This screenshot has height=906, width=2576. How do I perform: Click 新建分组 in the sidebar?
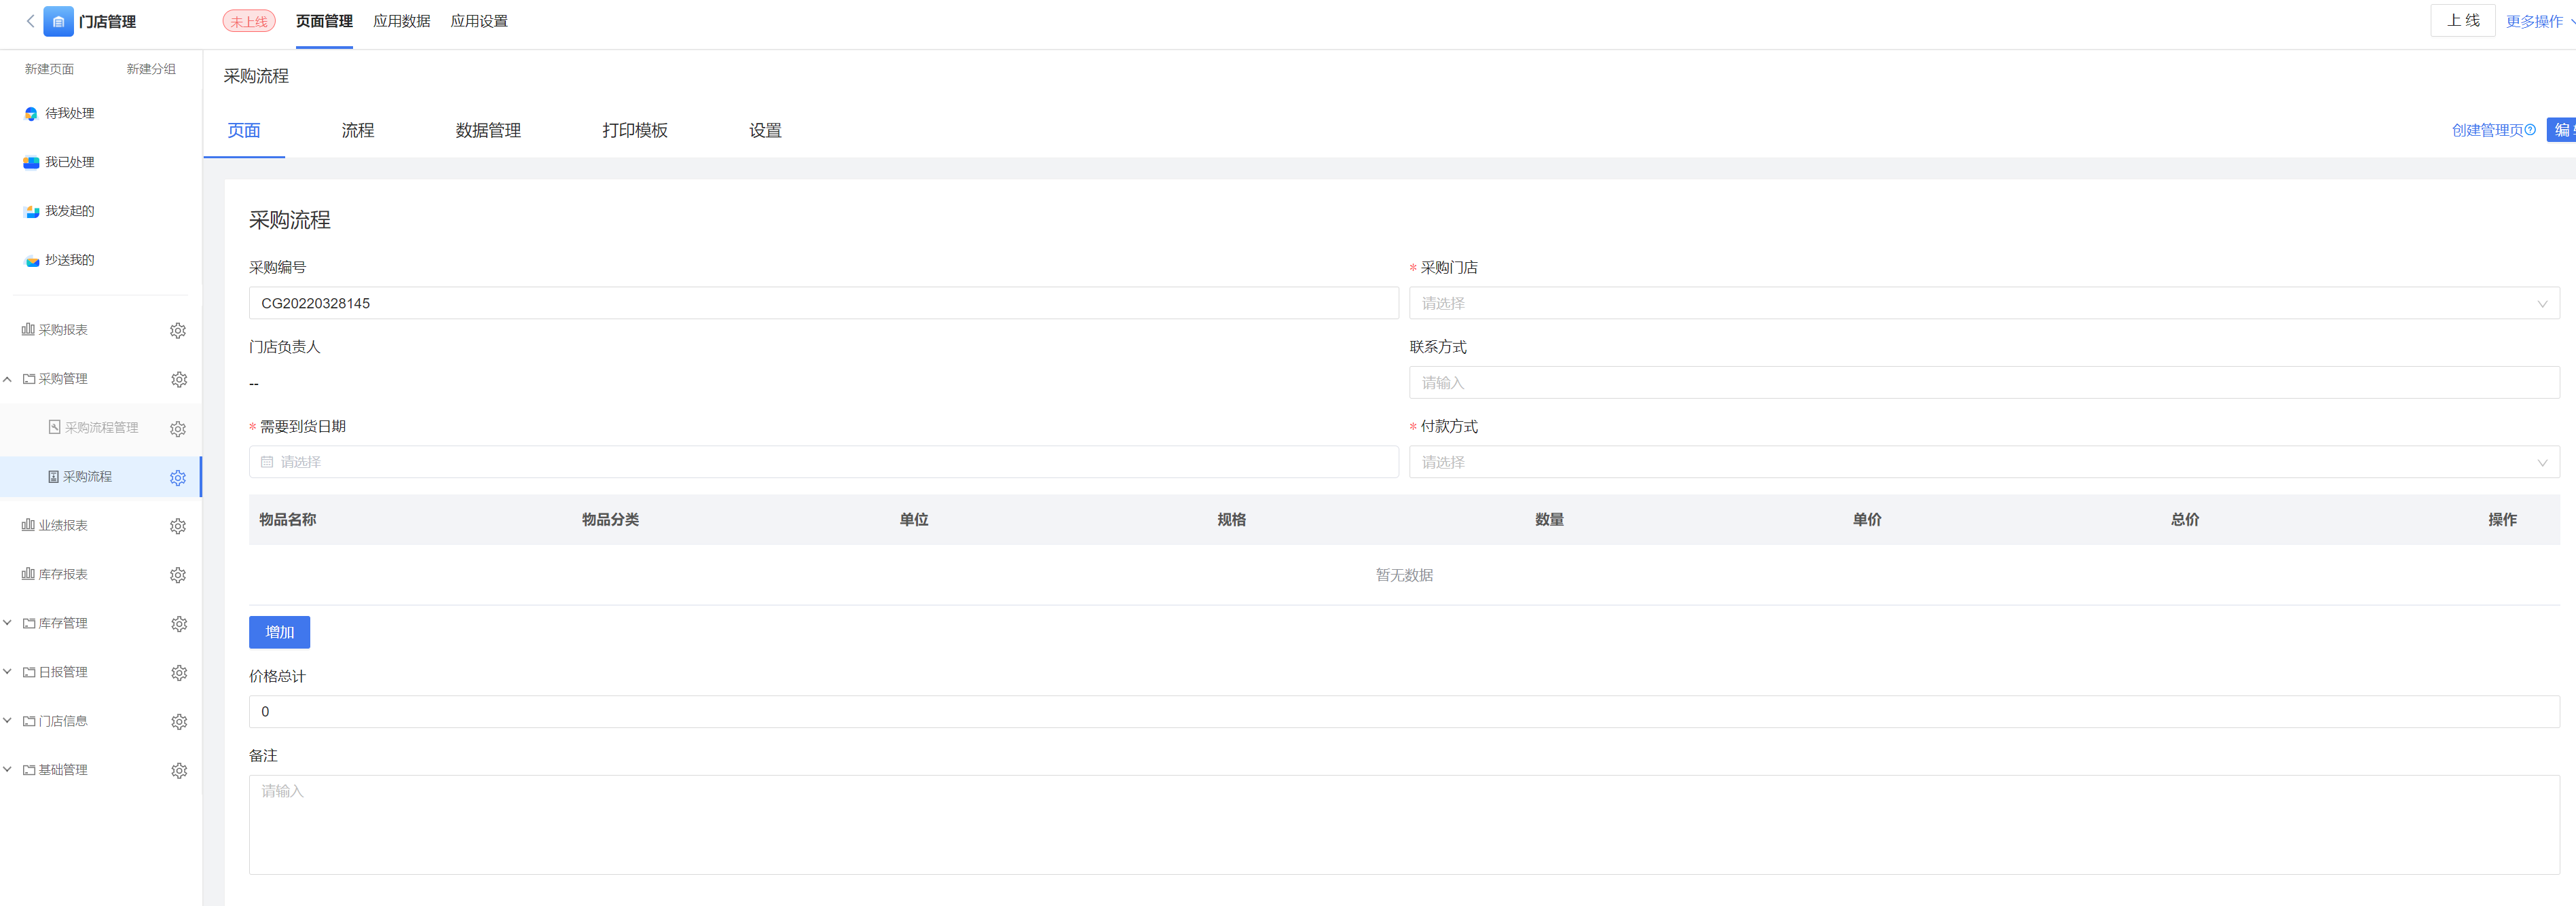click(x=151, y=69)
